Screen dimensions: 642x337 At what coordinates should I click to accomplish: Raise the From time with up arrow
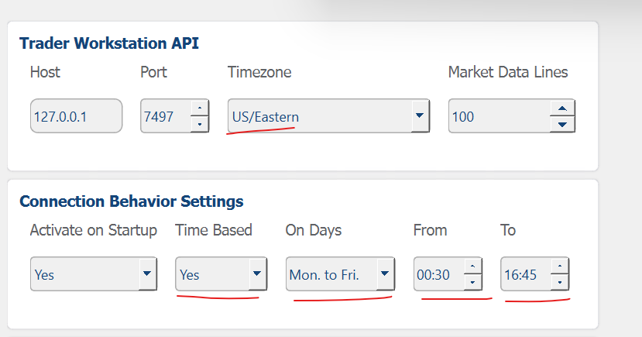[x=472, y=267]
